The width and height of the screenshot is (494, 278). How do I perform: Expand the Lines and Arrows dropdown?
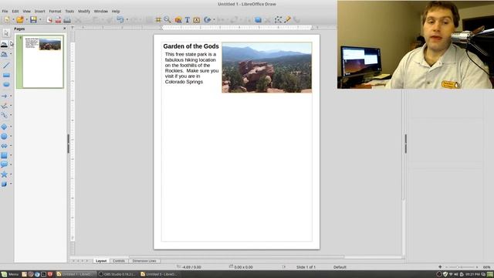click(11, 96)
